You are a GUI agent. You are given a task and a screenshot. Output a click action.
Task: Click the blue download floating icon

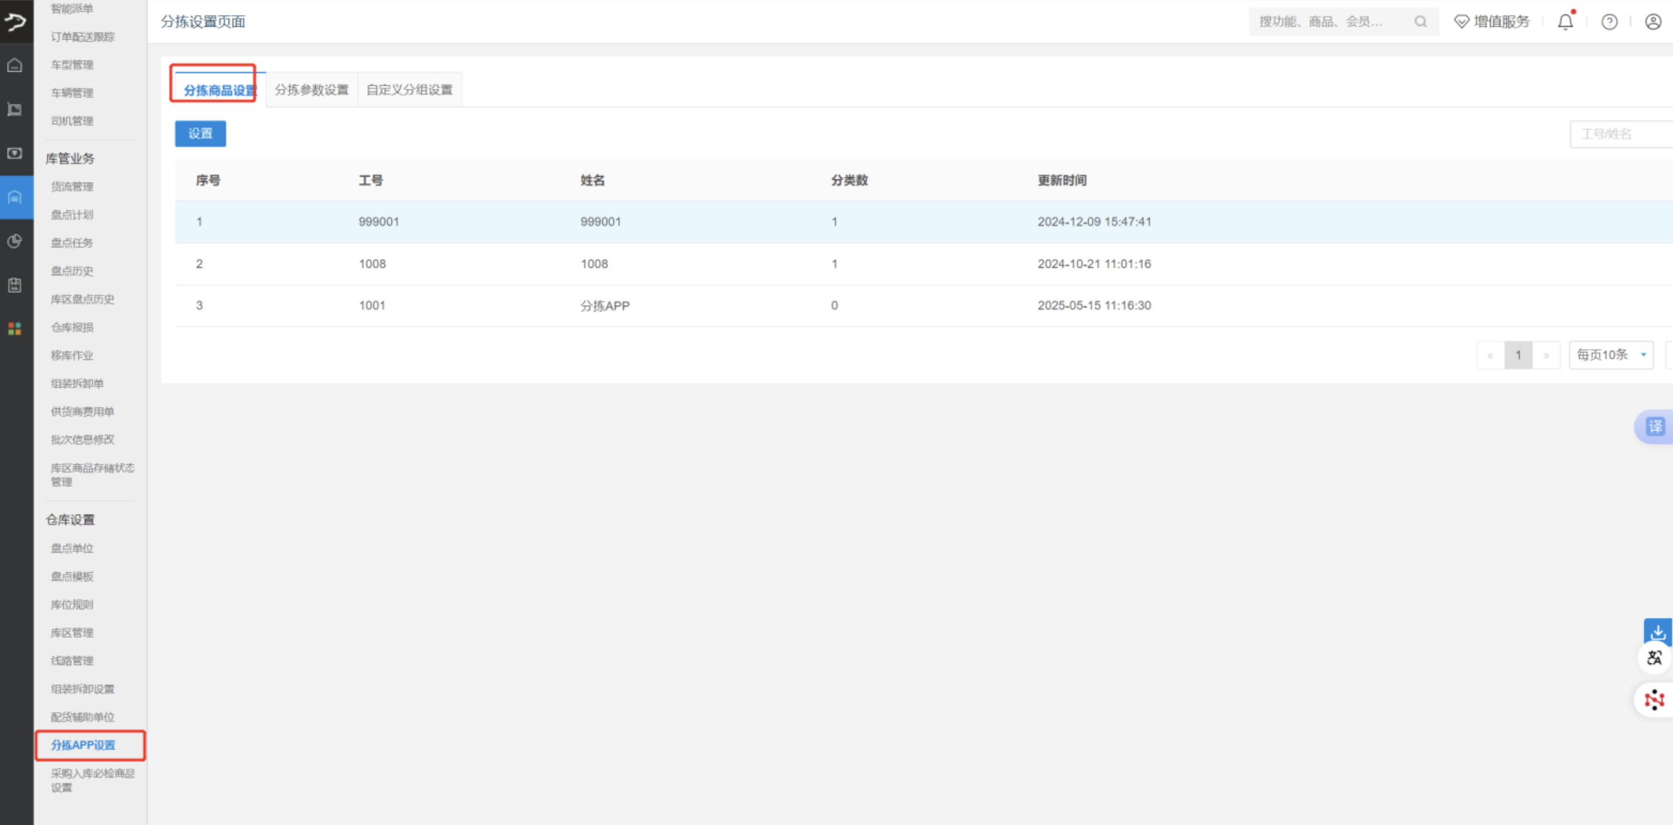click(1658, 631)
